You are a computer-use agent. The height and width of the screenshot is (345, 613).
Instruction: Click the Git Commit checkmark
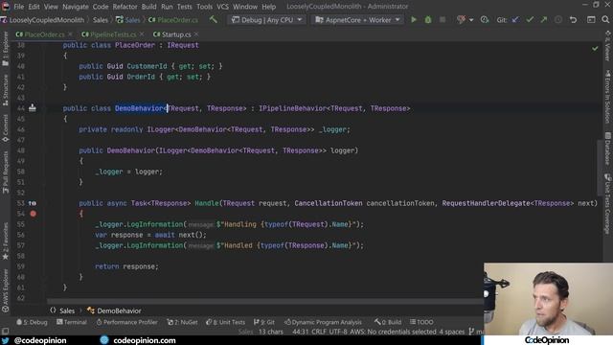pos(530,19)
